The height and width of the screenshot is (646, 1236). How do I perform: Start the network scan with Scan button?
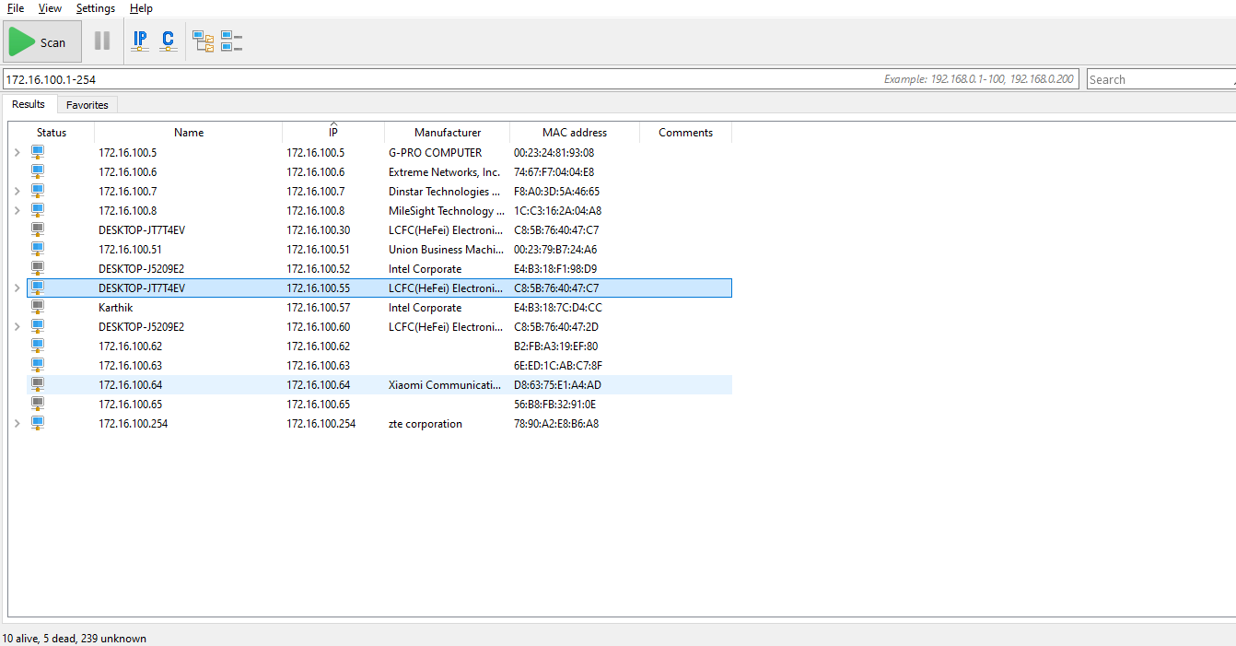click(x=41, y=42)
